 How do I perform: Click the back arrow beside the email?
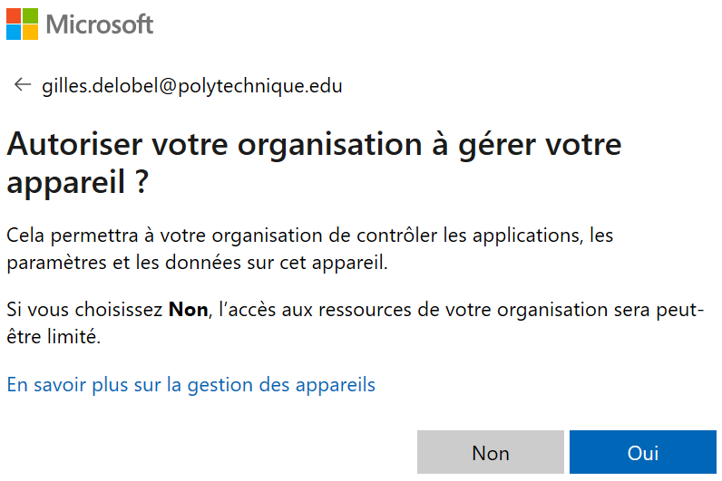22,84
